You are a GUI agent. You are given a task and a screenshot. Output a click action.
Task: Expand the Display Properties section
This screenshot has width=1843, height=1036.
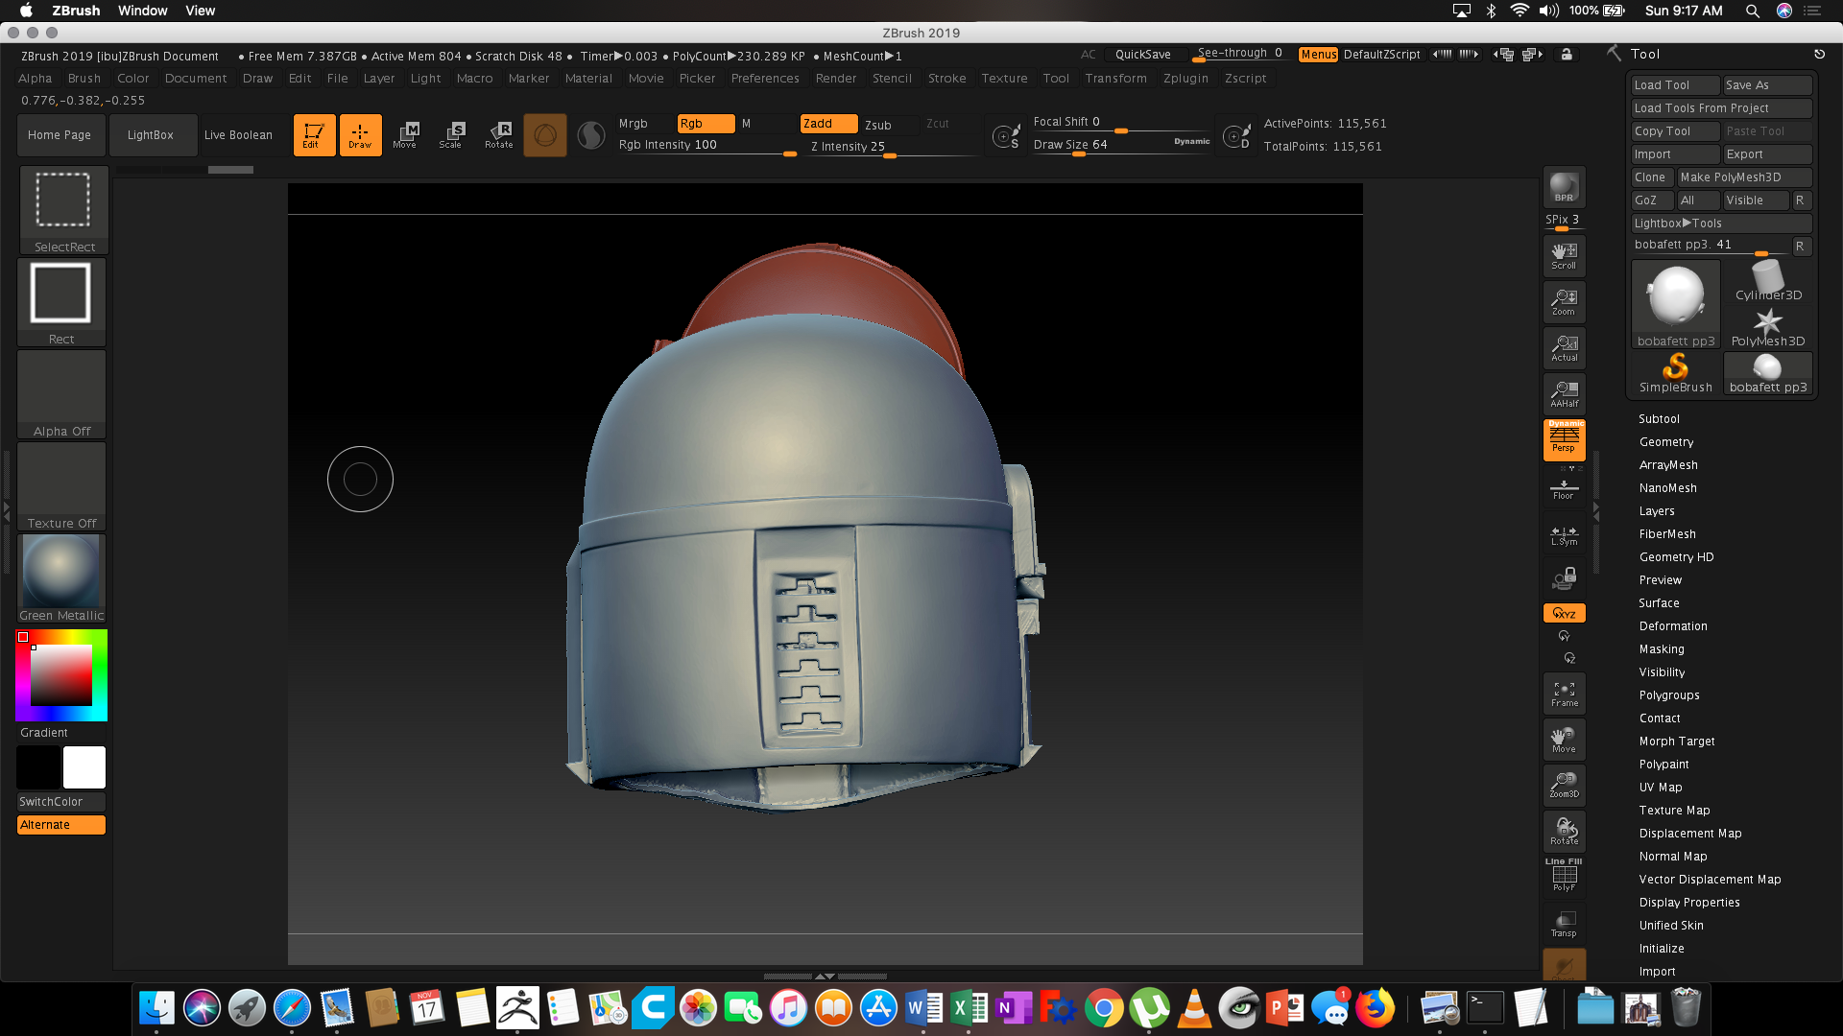(x=1689, y=903)
